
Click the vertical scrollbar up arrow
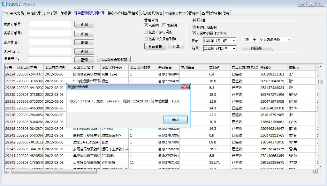321,67
